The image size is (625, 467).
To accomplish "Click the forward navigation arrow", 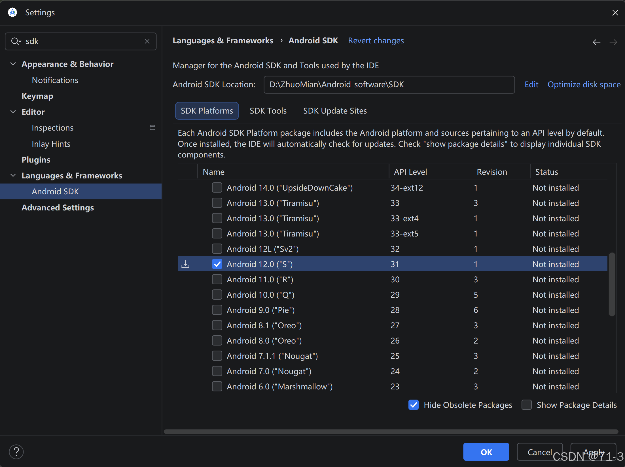I will tap(613, 42).
